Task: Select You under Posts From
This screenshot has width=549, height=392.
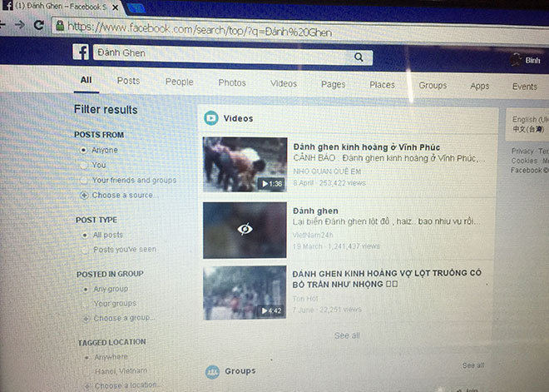Action: [83, 165]
